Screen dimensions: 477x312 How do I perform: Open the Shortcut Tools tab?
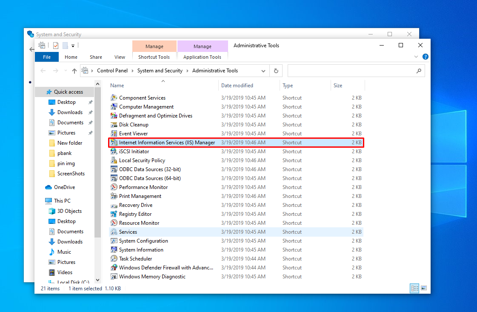pyautogui.click(x=154, y=57)
